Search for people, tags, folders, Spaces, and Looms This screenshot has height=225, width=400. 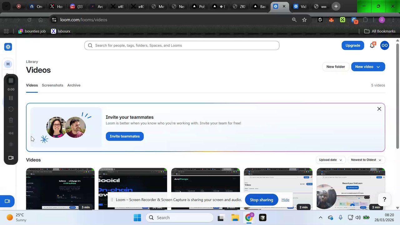coord(182,45)
